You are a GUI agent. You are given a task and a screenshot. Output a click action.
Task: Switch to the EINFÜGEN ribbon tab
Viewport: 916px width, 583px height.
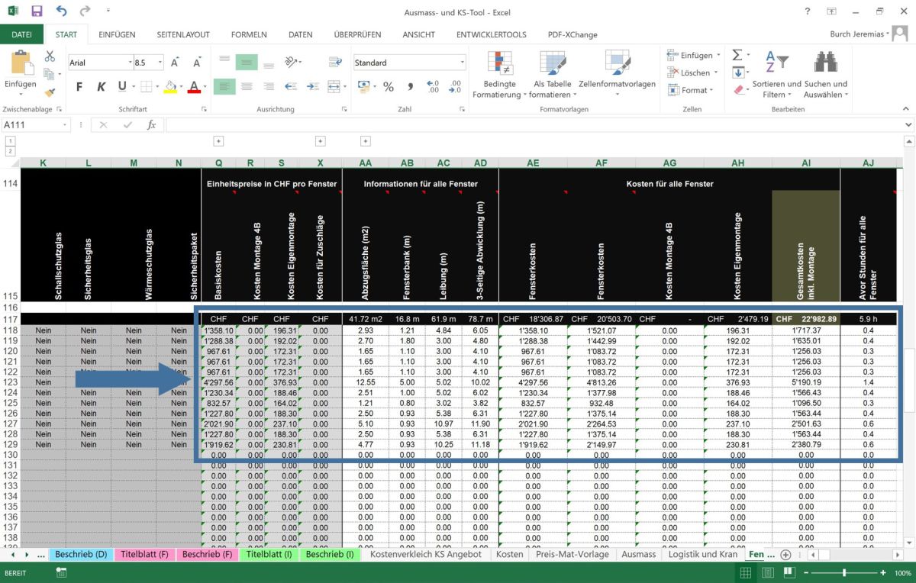tap(116, 34)
